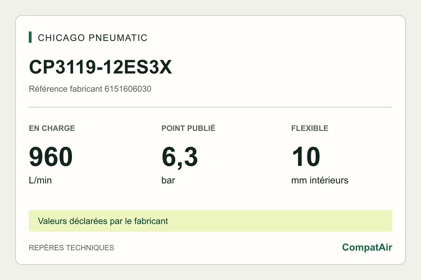Screen dimensions: 421x280
Task: Click the mm intérieurs unit text
Action: tap(320, 181)
